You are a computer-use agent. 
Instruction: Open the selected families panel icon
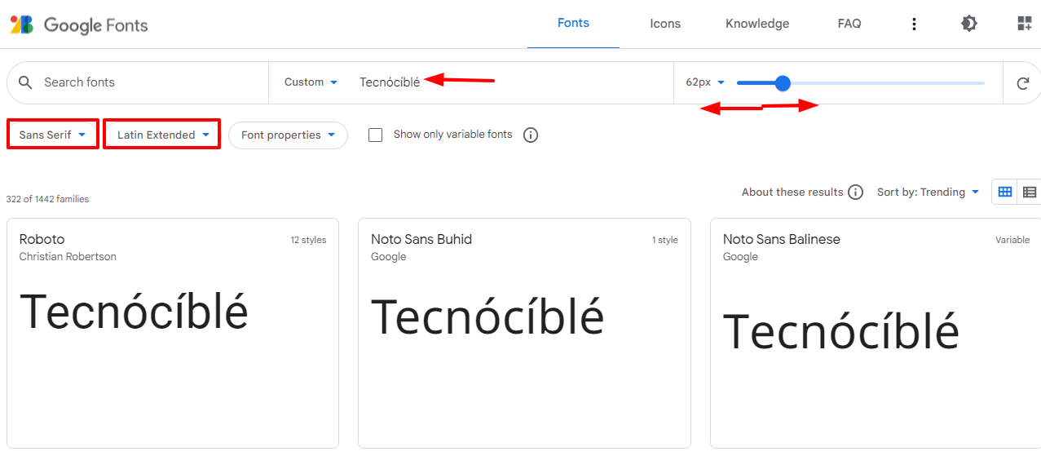pyautogui.click(x=1024, y=24)
